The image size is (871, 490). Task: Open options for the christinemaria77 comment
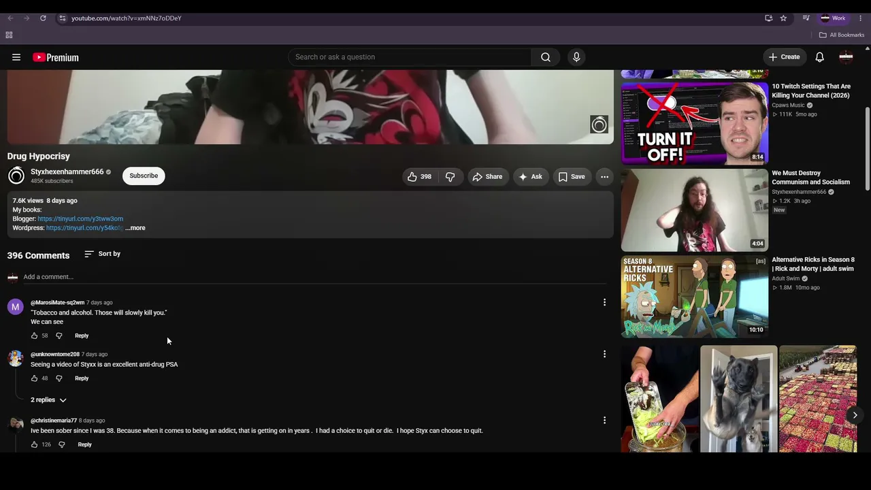(604, 420)
